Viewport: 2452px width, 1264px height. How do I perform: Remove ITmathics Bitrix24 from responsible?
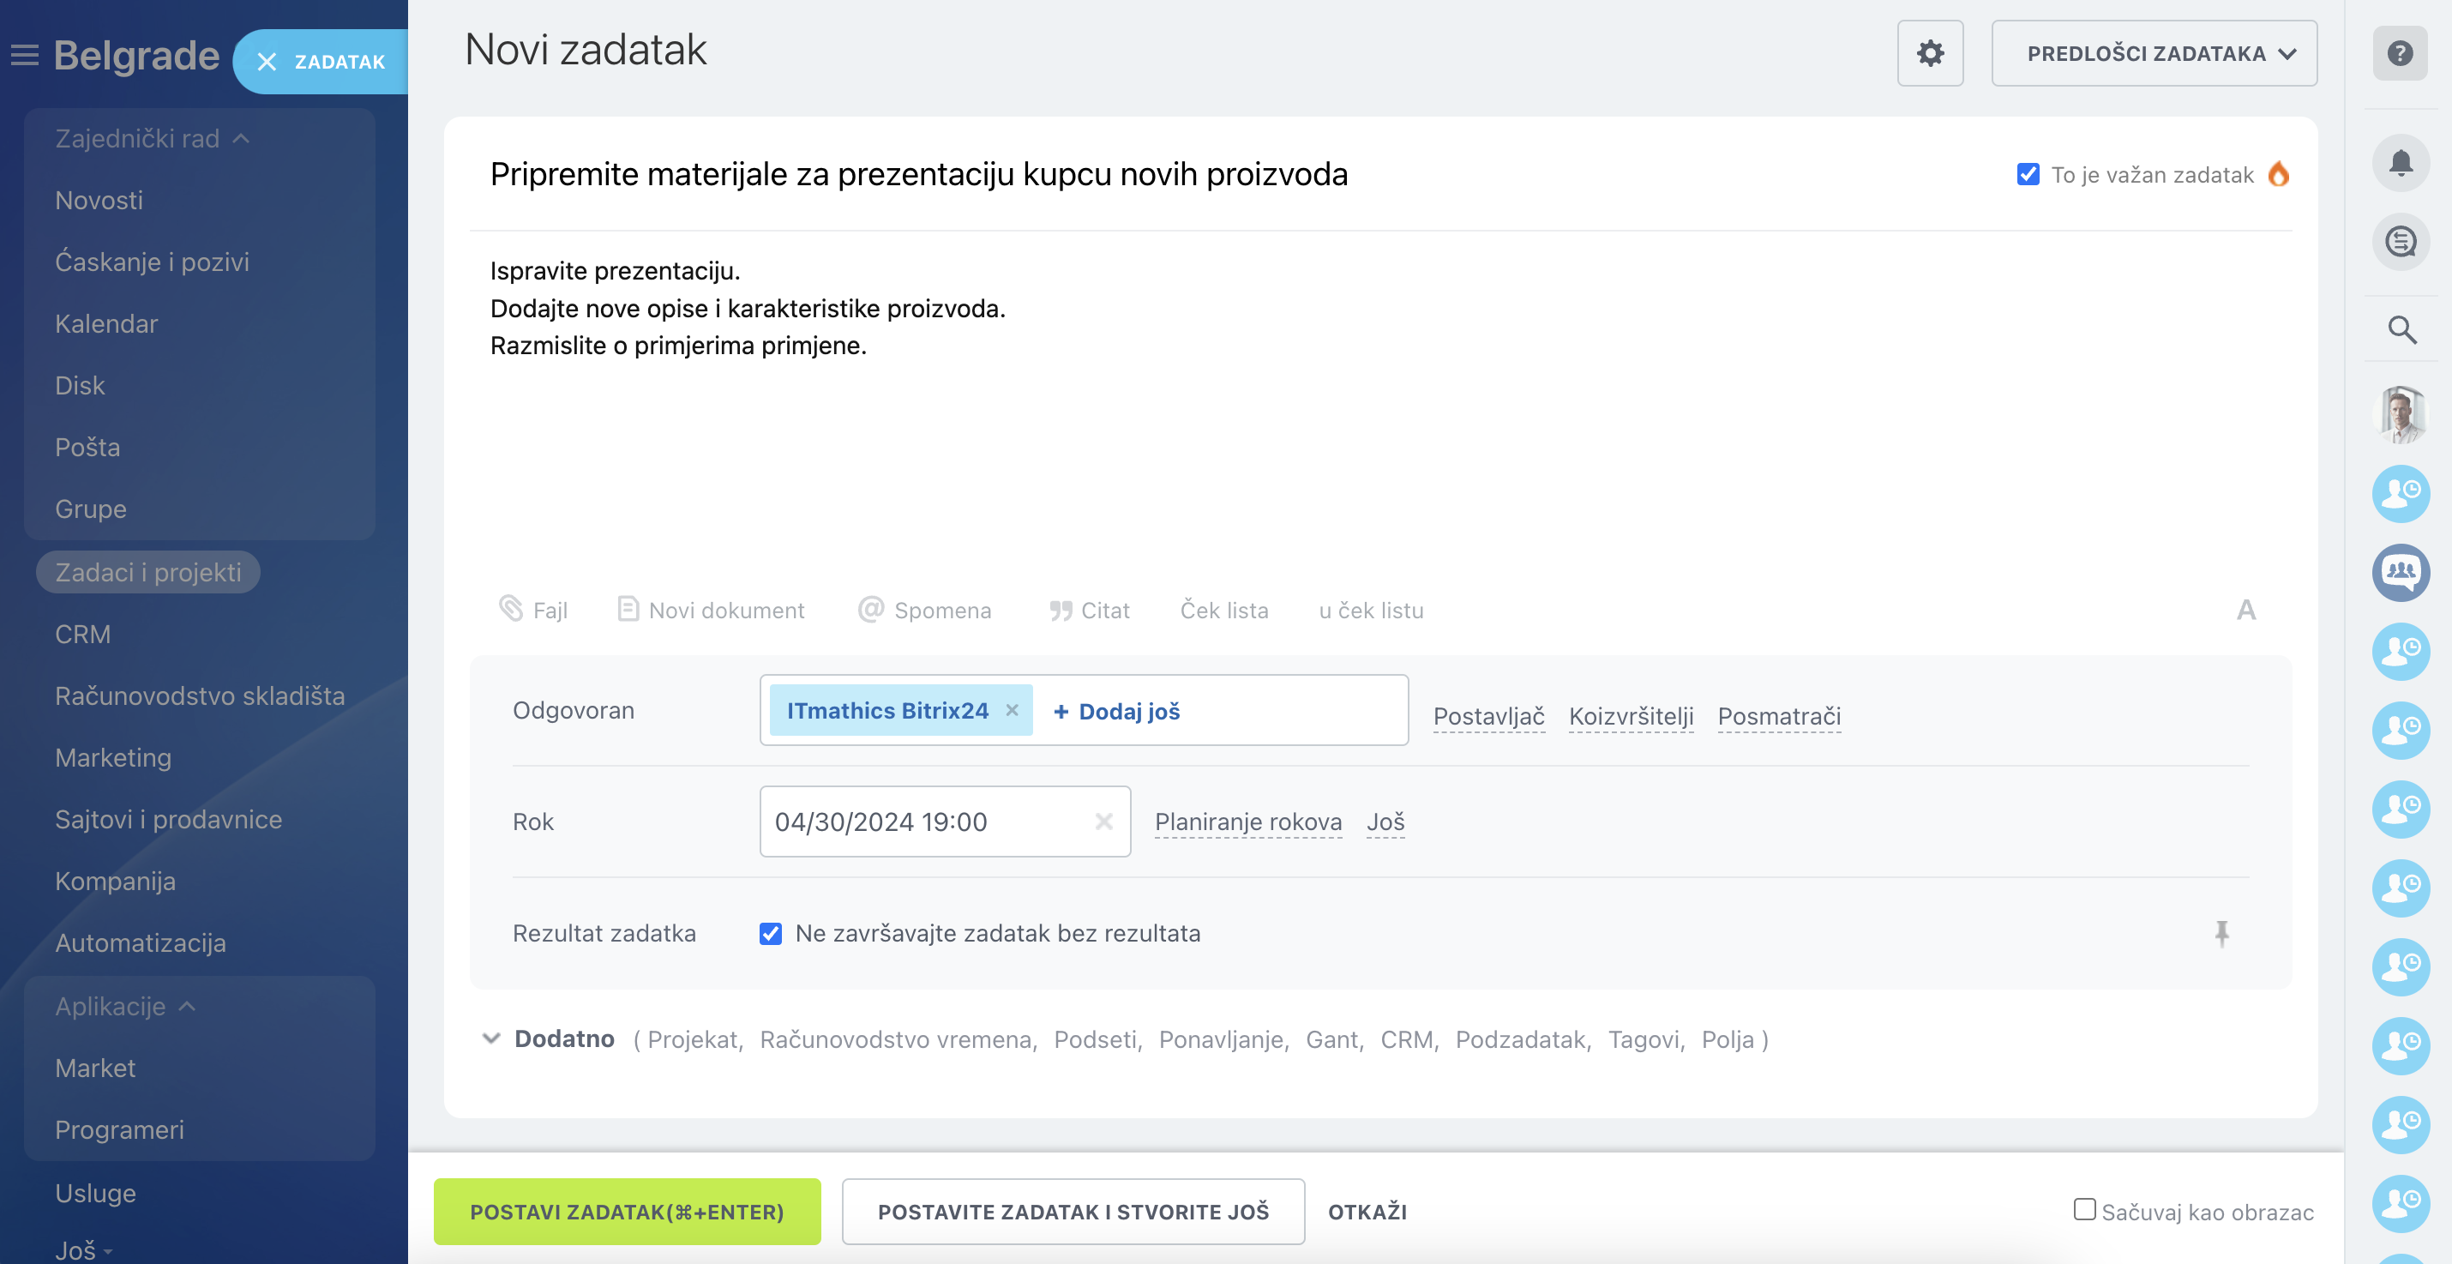click(1012, 710)
